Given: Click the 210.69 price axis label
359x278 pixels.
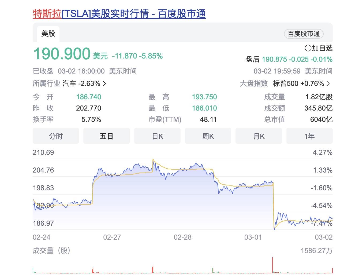Looking at the screenshot, I should pos(43,152).
